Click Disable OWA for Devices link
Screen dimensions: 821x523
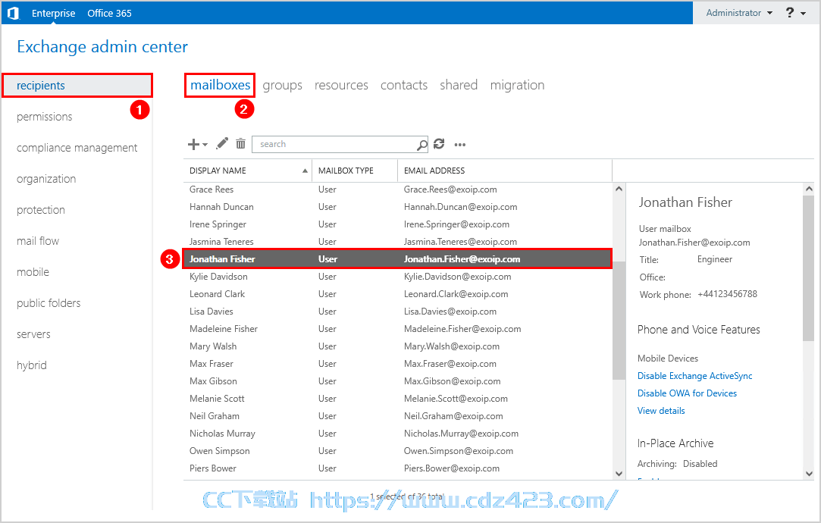tap(687, 393)
